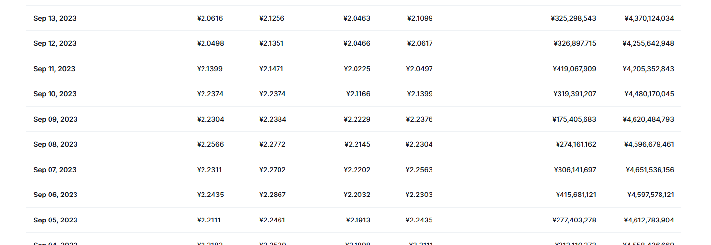This screenshot has height=245, width=711.
Task: Select the Sep 07, 2023 date entry
Action: [x=55, y=170]
